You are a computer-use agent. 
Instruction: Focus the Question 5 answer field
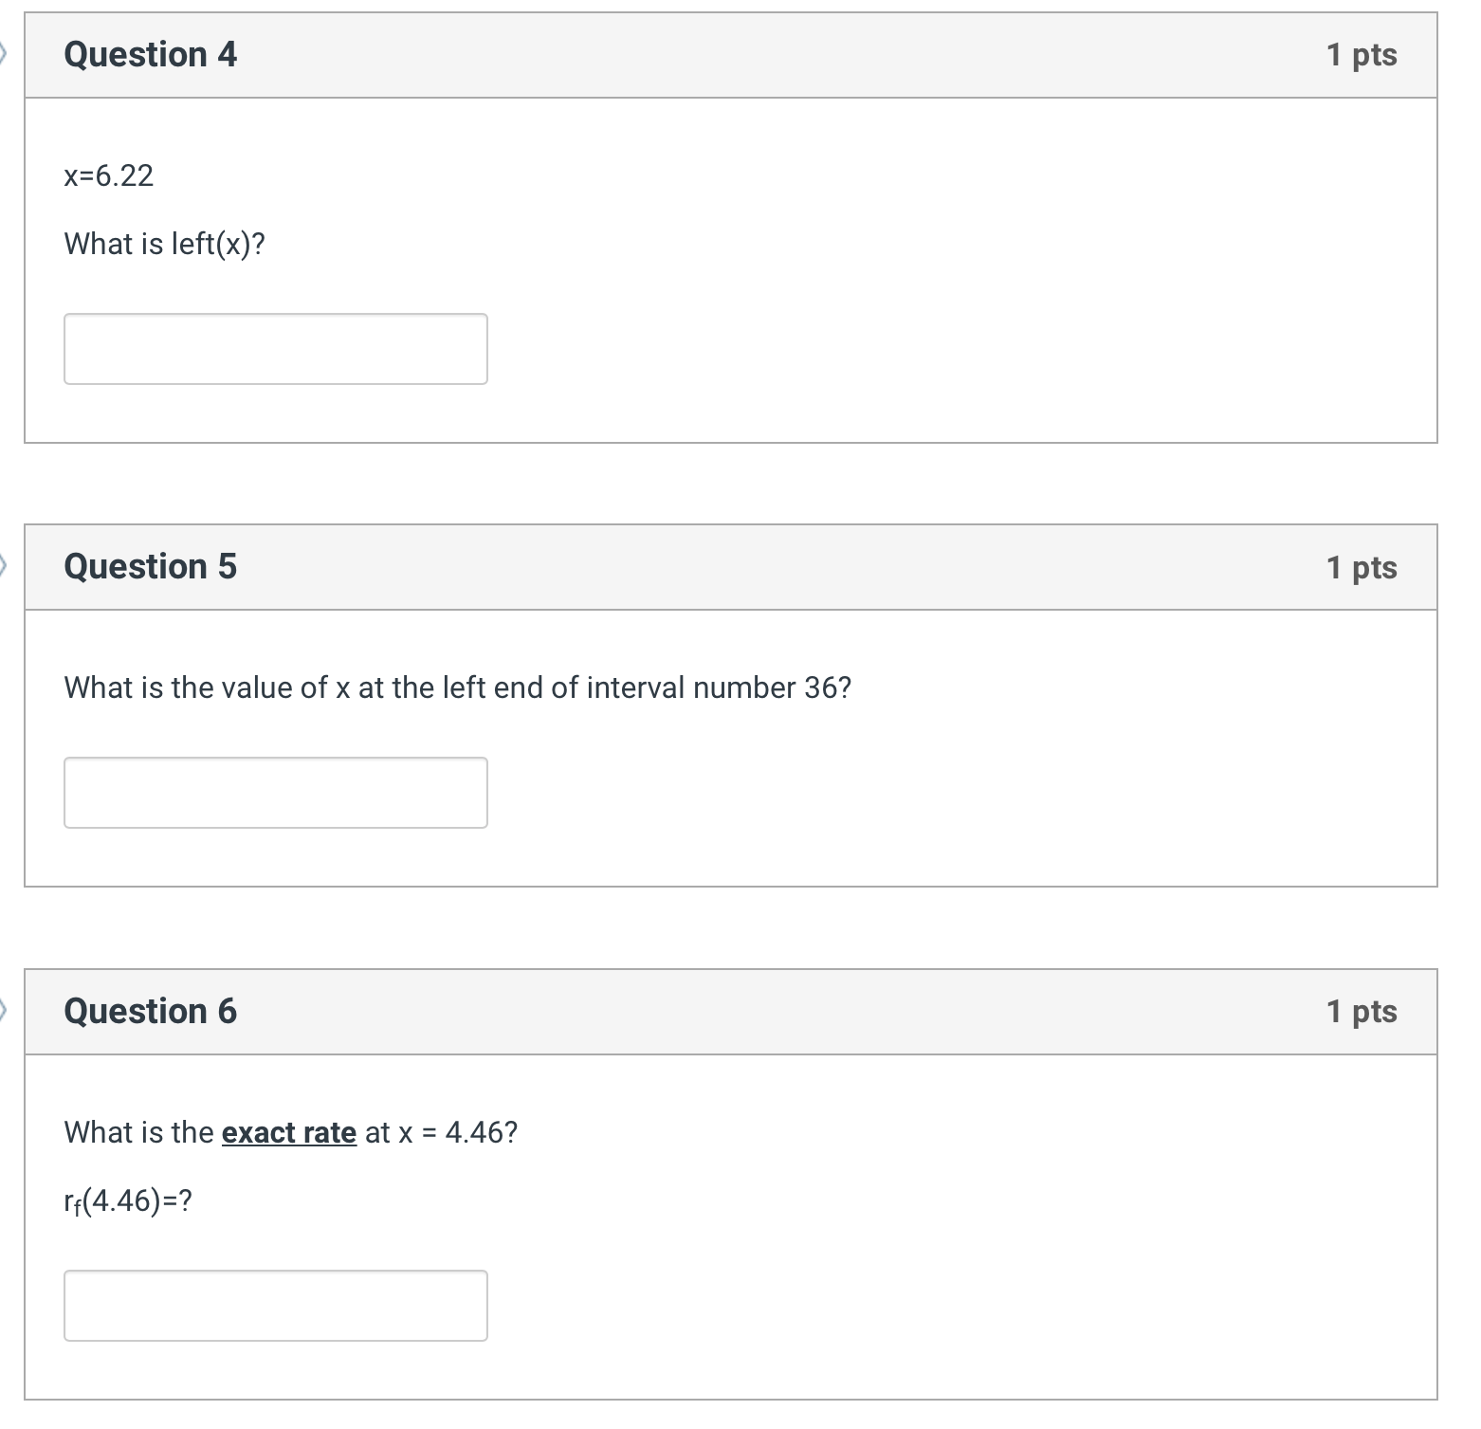click(x=275, y=793)
